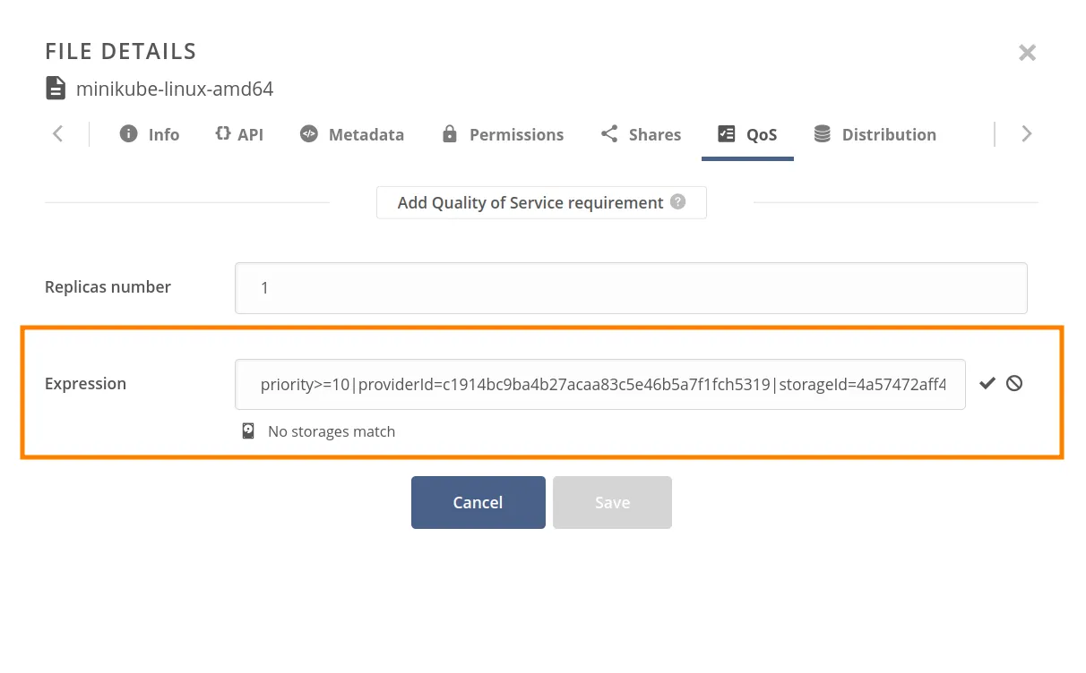
Task: Click inside the Expression input field
Action: point(600,383)
